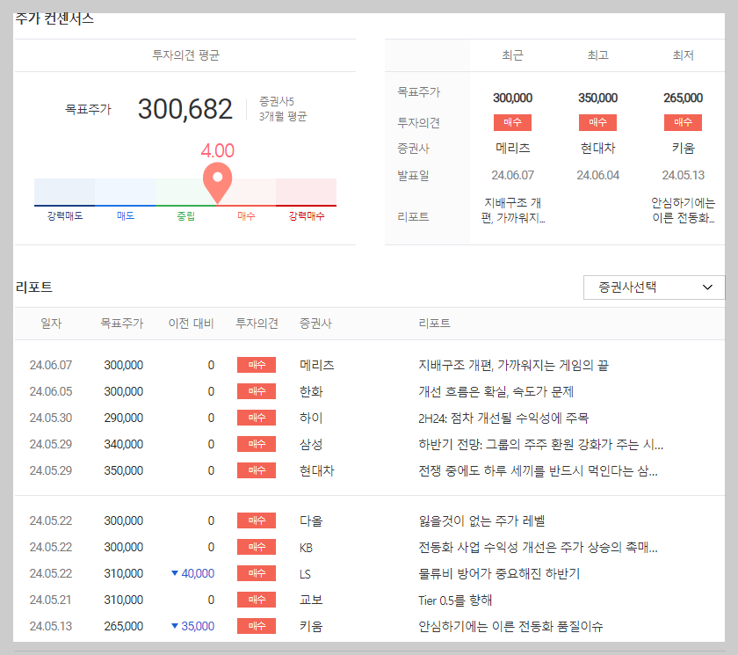Click the 강력매수 segment of opinion gauge
Image resolution: width=738 pixels, height=655 pixels.
[x=306, y=193]
